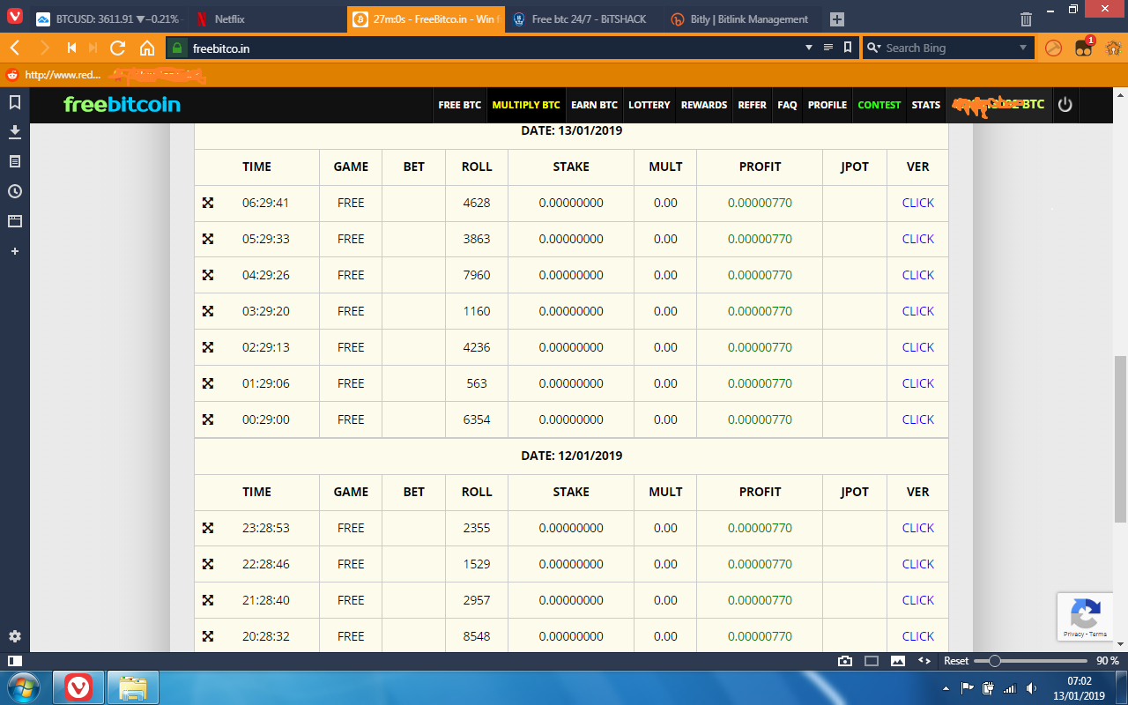The image size is (1128, 705).
Task: Verify the 04:29:26 roll via CLICK
Action: pyautogui.click(x=917, y=275)
